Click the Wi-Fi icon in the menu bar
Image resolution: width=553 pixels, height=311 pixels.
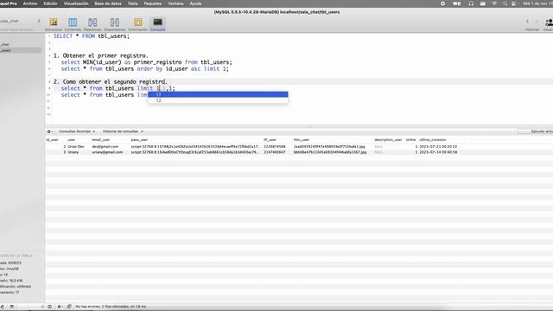494,3
